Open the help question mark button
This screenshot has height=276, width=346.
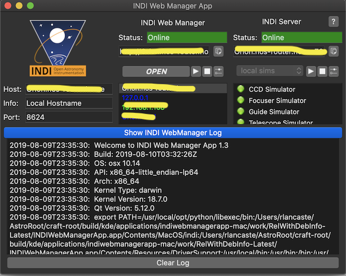click(x=334, y=22)
